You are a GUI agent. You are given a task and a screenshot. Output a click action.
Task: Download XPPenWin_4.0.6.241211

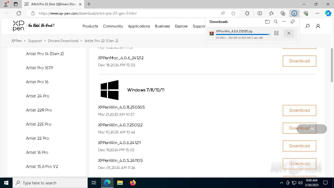click(x=299, y=146)
